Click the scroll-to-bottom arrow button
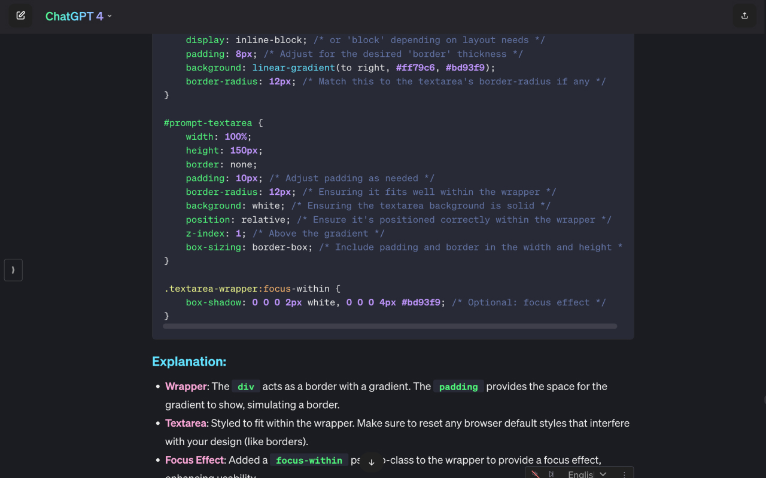Viewport: 766px width, 478px height. 371,462
